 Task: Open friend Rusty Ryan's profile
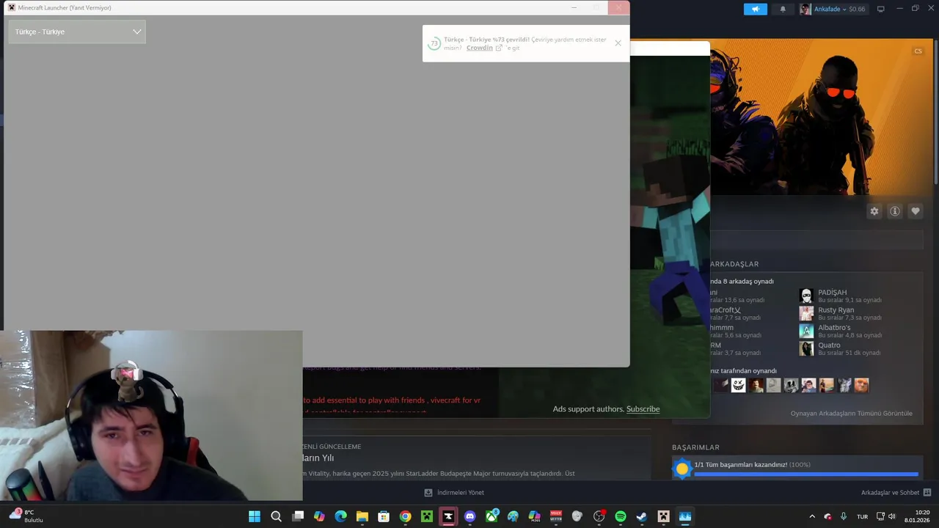(836, 310)
